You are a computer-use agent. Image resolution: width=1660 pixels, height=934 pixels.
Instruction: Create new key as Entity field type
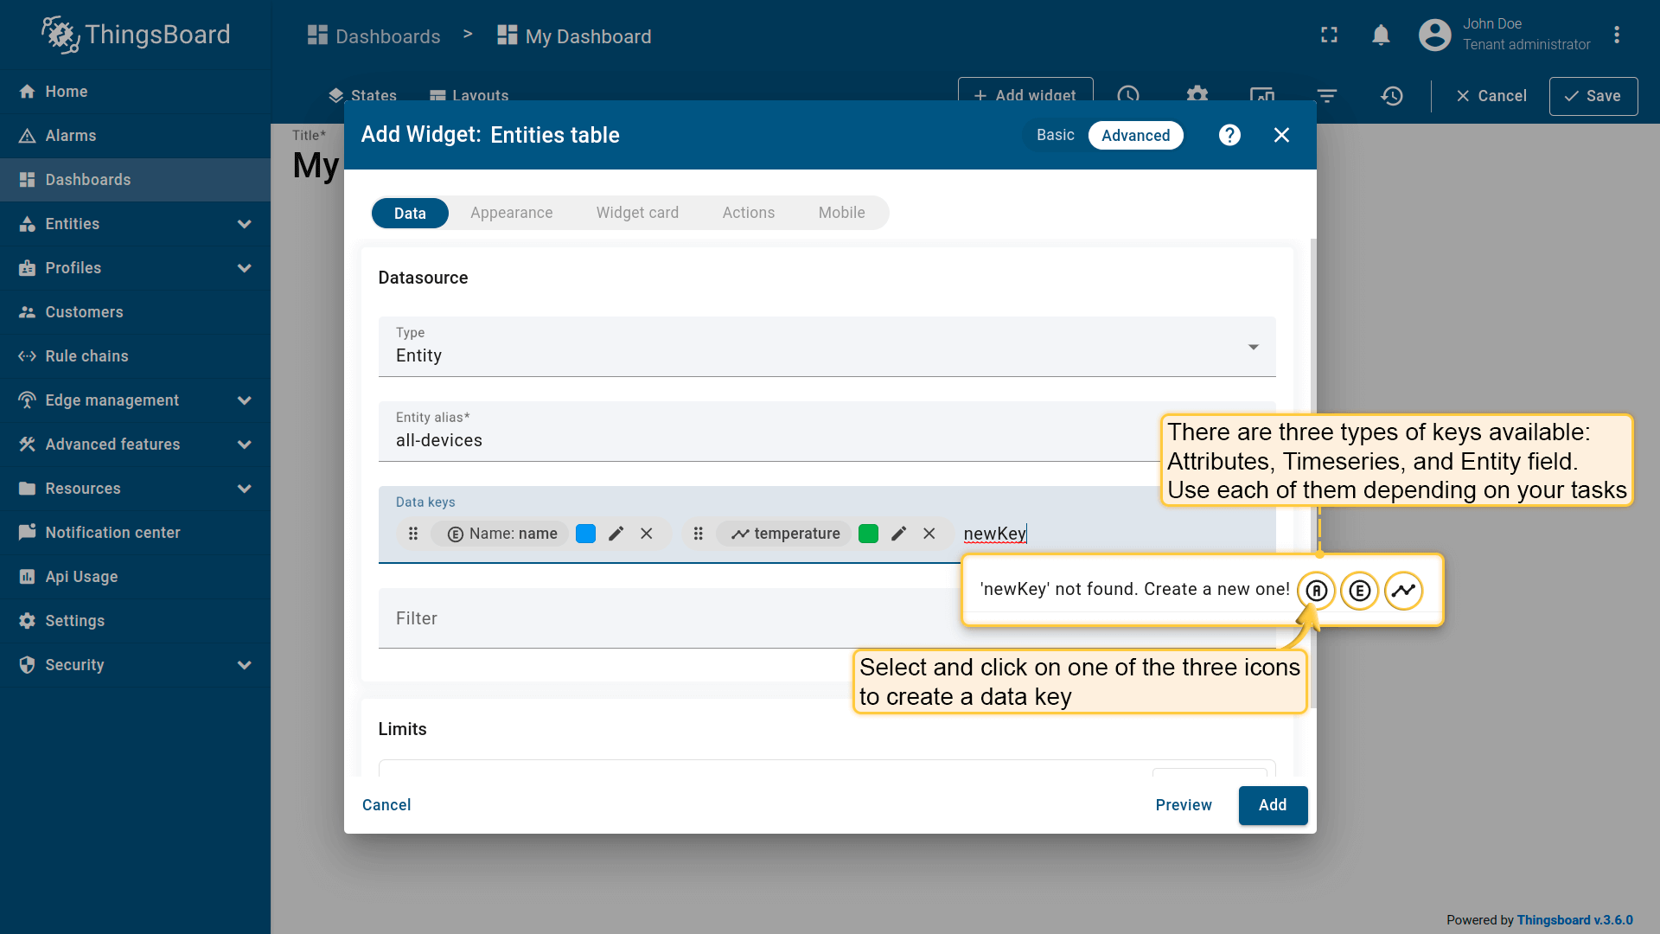pyautogui.click(x=1359, y=591)
